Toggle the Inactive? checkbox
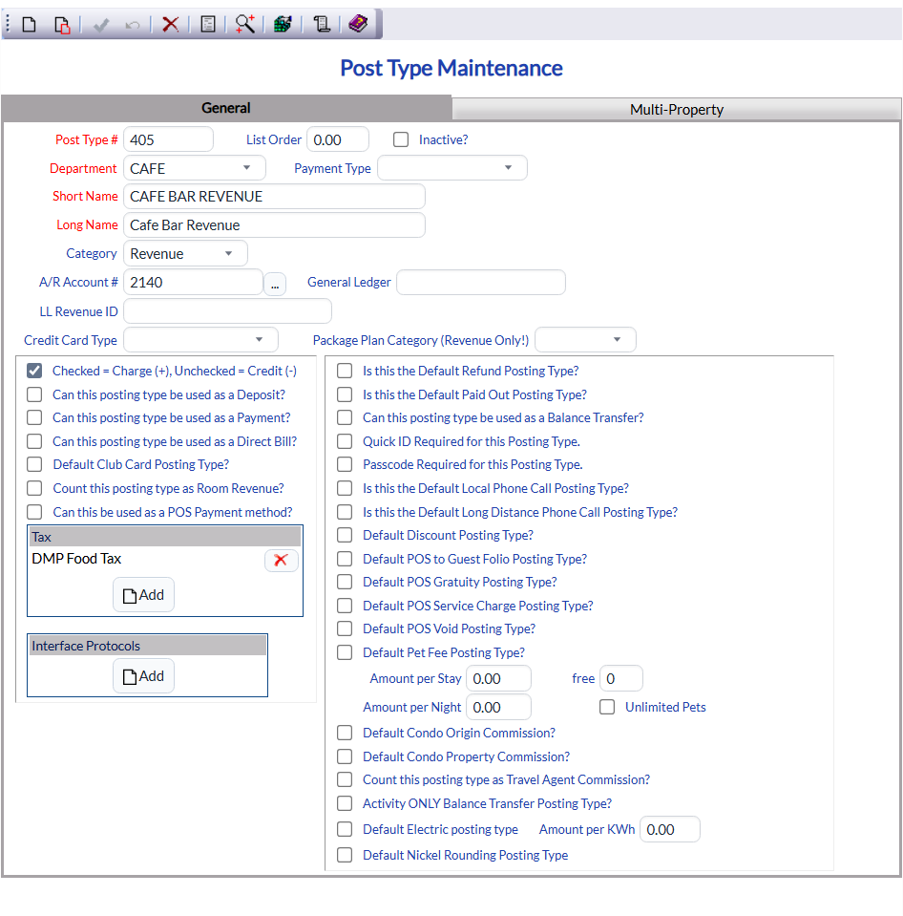The height and width of the screenshot is (916, 903). (x=401, y=139)
